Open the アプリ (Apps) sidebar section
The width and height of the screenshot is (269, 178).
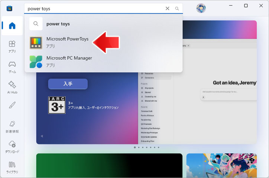(x=12, y=47)
